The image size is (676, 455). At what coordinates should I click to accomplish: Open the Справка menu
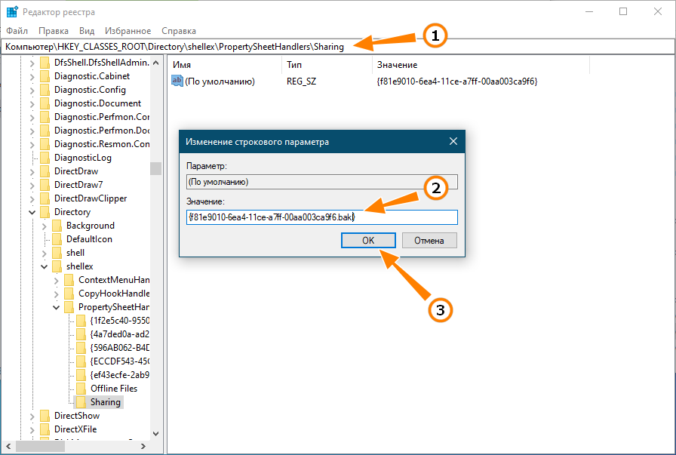click(x=179, y=31)
